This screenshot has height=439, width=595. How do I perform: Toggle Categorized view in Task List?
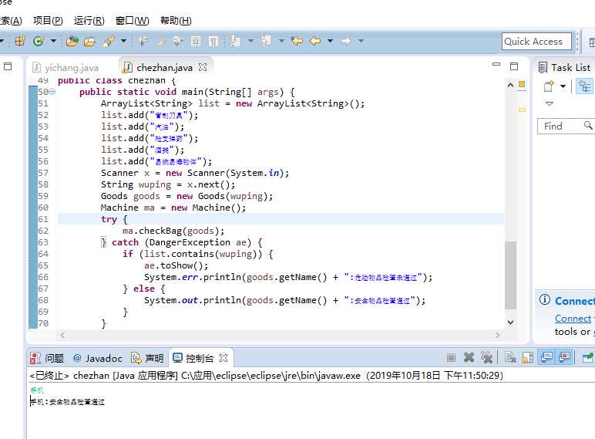pos(584,86)
